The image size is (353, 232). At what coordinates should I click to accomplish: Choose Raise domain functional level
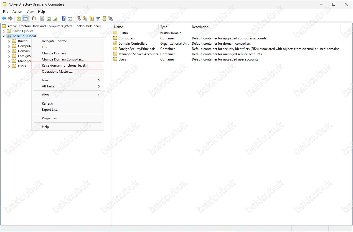pos(68,65)
